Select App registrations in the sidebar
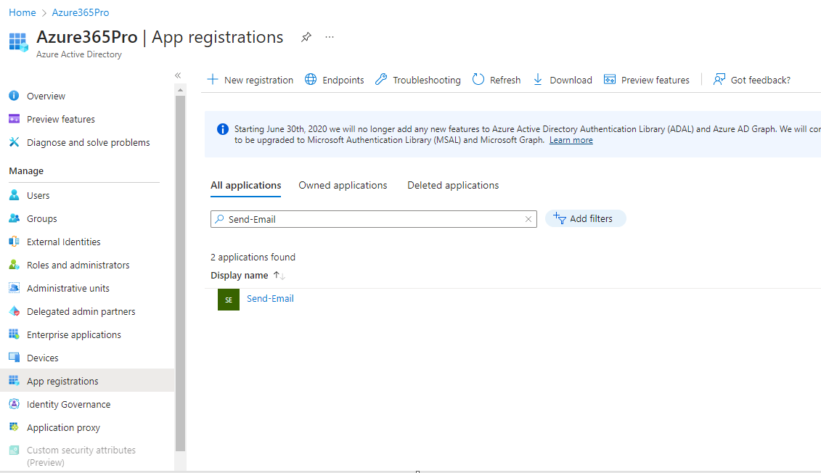 [87, 381]
